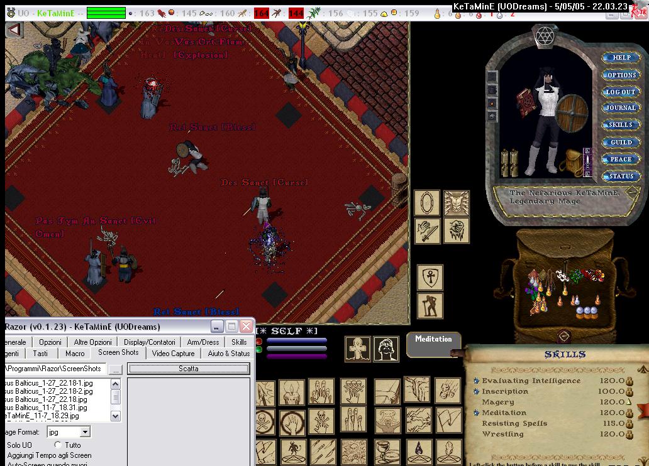649x466 pixels.
Task: Toggle the Wrestling skill lock
Action: click(629, 434)
